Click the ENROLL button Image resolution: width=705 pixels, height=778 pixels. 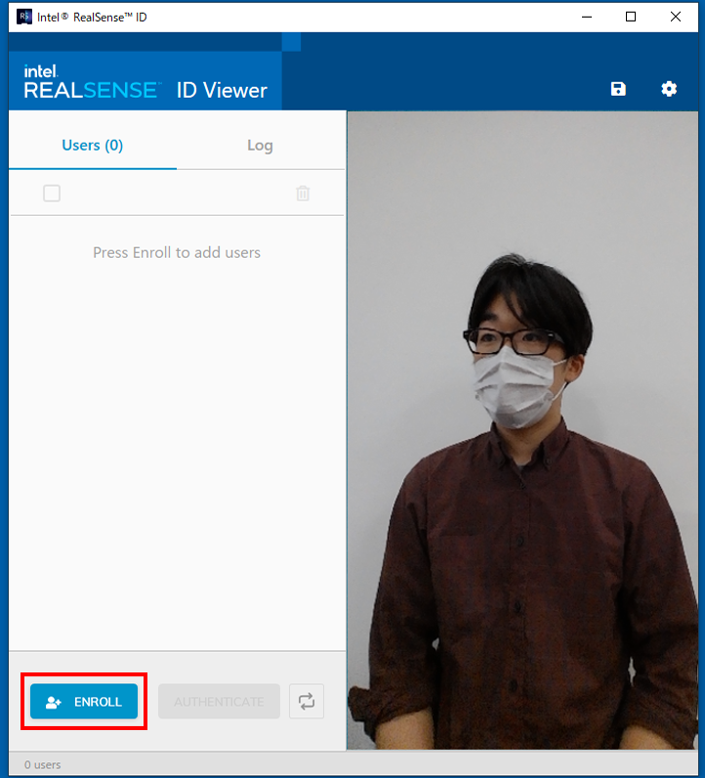click(84, 701)
